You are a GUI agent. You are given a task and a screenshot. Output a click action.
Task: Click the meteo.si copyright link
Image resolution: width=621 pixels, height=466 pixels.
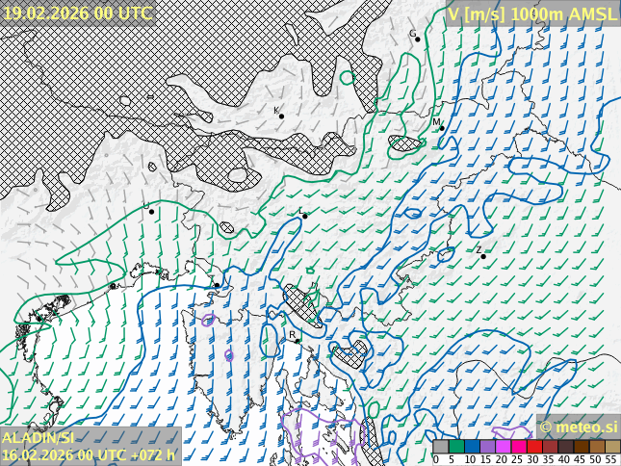click(579, 427)
